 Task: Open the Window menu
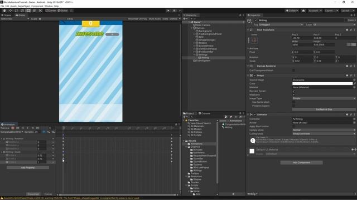[x=49, y=6]
